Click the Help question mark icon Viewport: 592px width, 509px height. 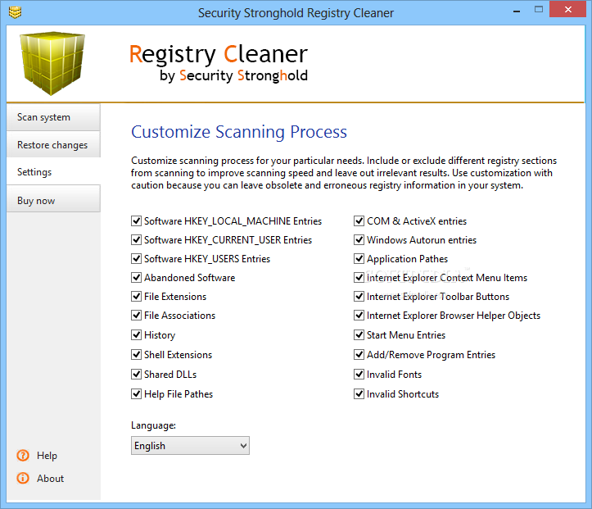coord(23,456)
